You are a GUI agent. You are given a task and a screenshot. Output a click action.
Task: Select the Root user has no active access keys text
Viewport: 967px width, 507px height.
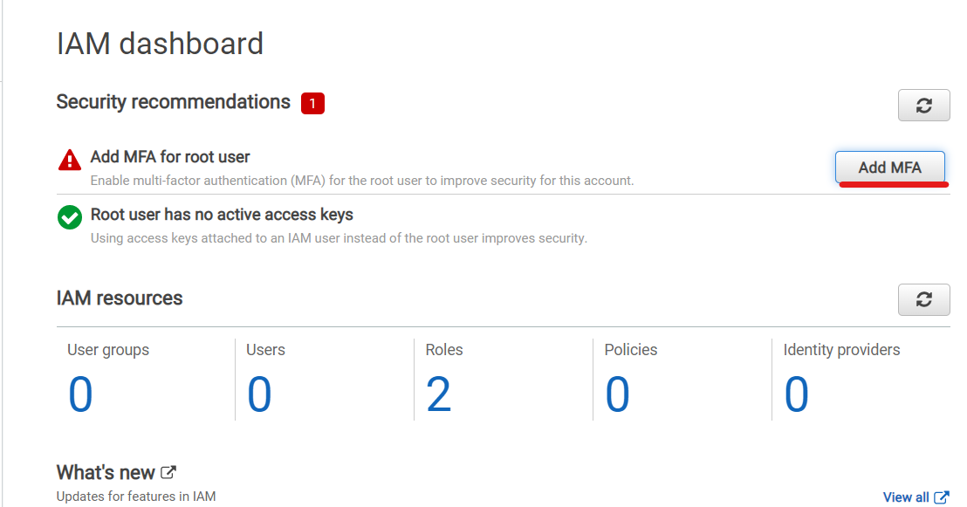[222, 215]
